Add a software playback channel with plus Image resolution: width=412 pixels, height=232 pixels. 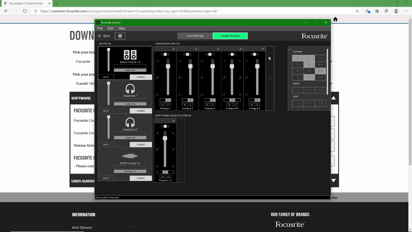[x=181, y=150]
